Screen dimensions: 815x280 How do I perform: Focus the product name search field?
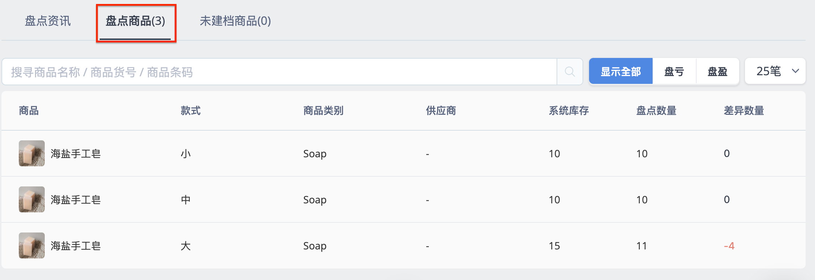pos(279,72)
